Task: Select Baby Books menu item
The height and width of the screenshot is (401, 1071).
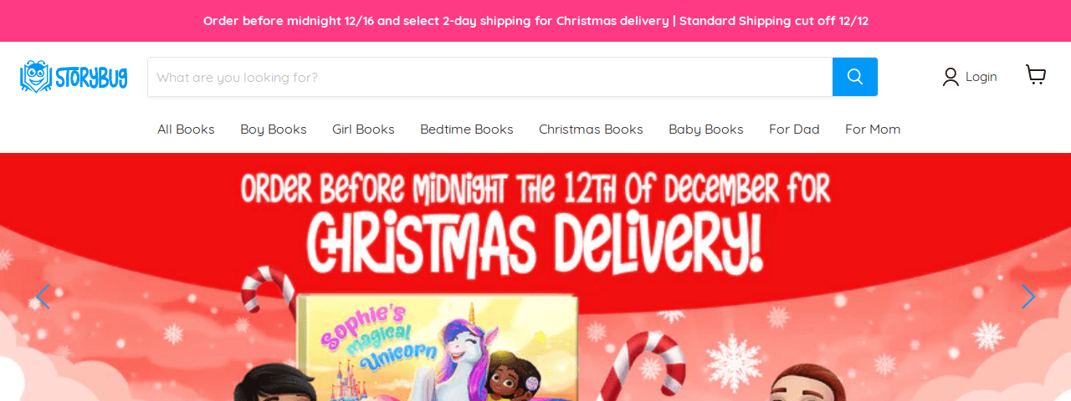Action: [x=706, y=129]
